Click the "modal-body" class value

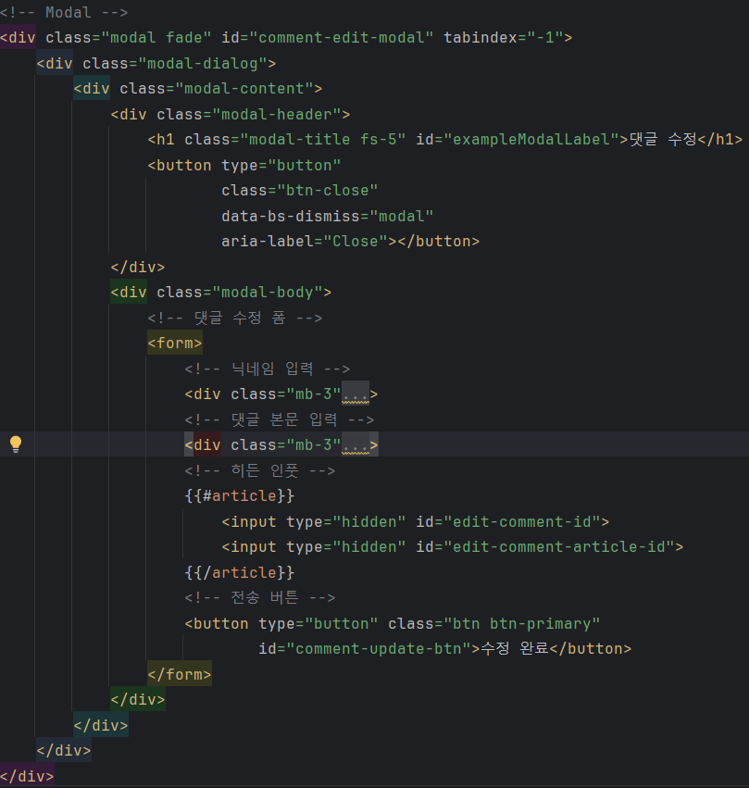tap(268, 293)
